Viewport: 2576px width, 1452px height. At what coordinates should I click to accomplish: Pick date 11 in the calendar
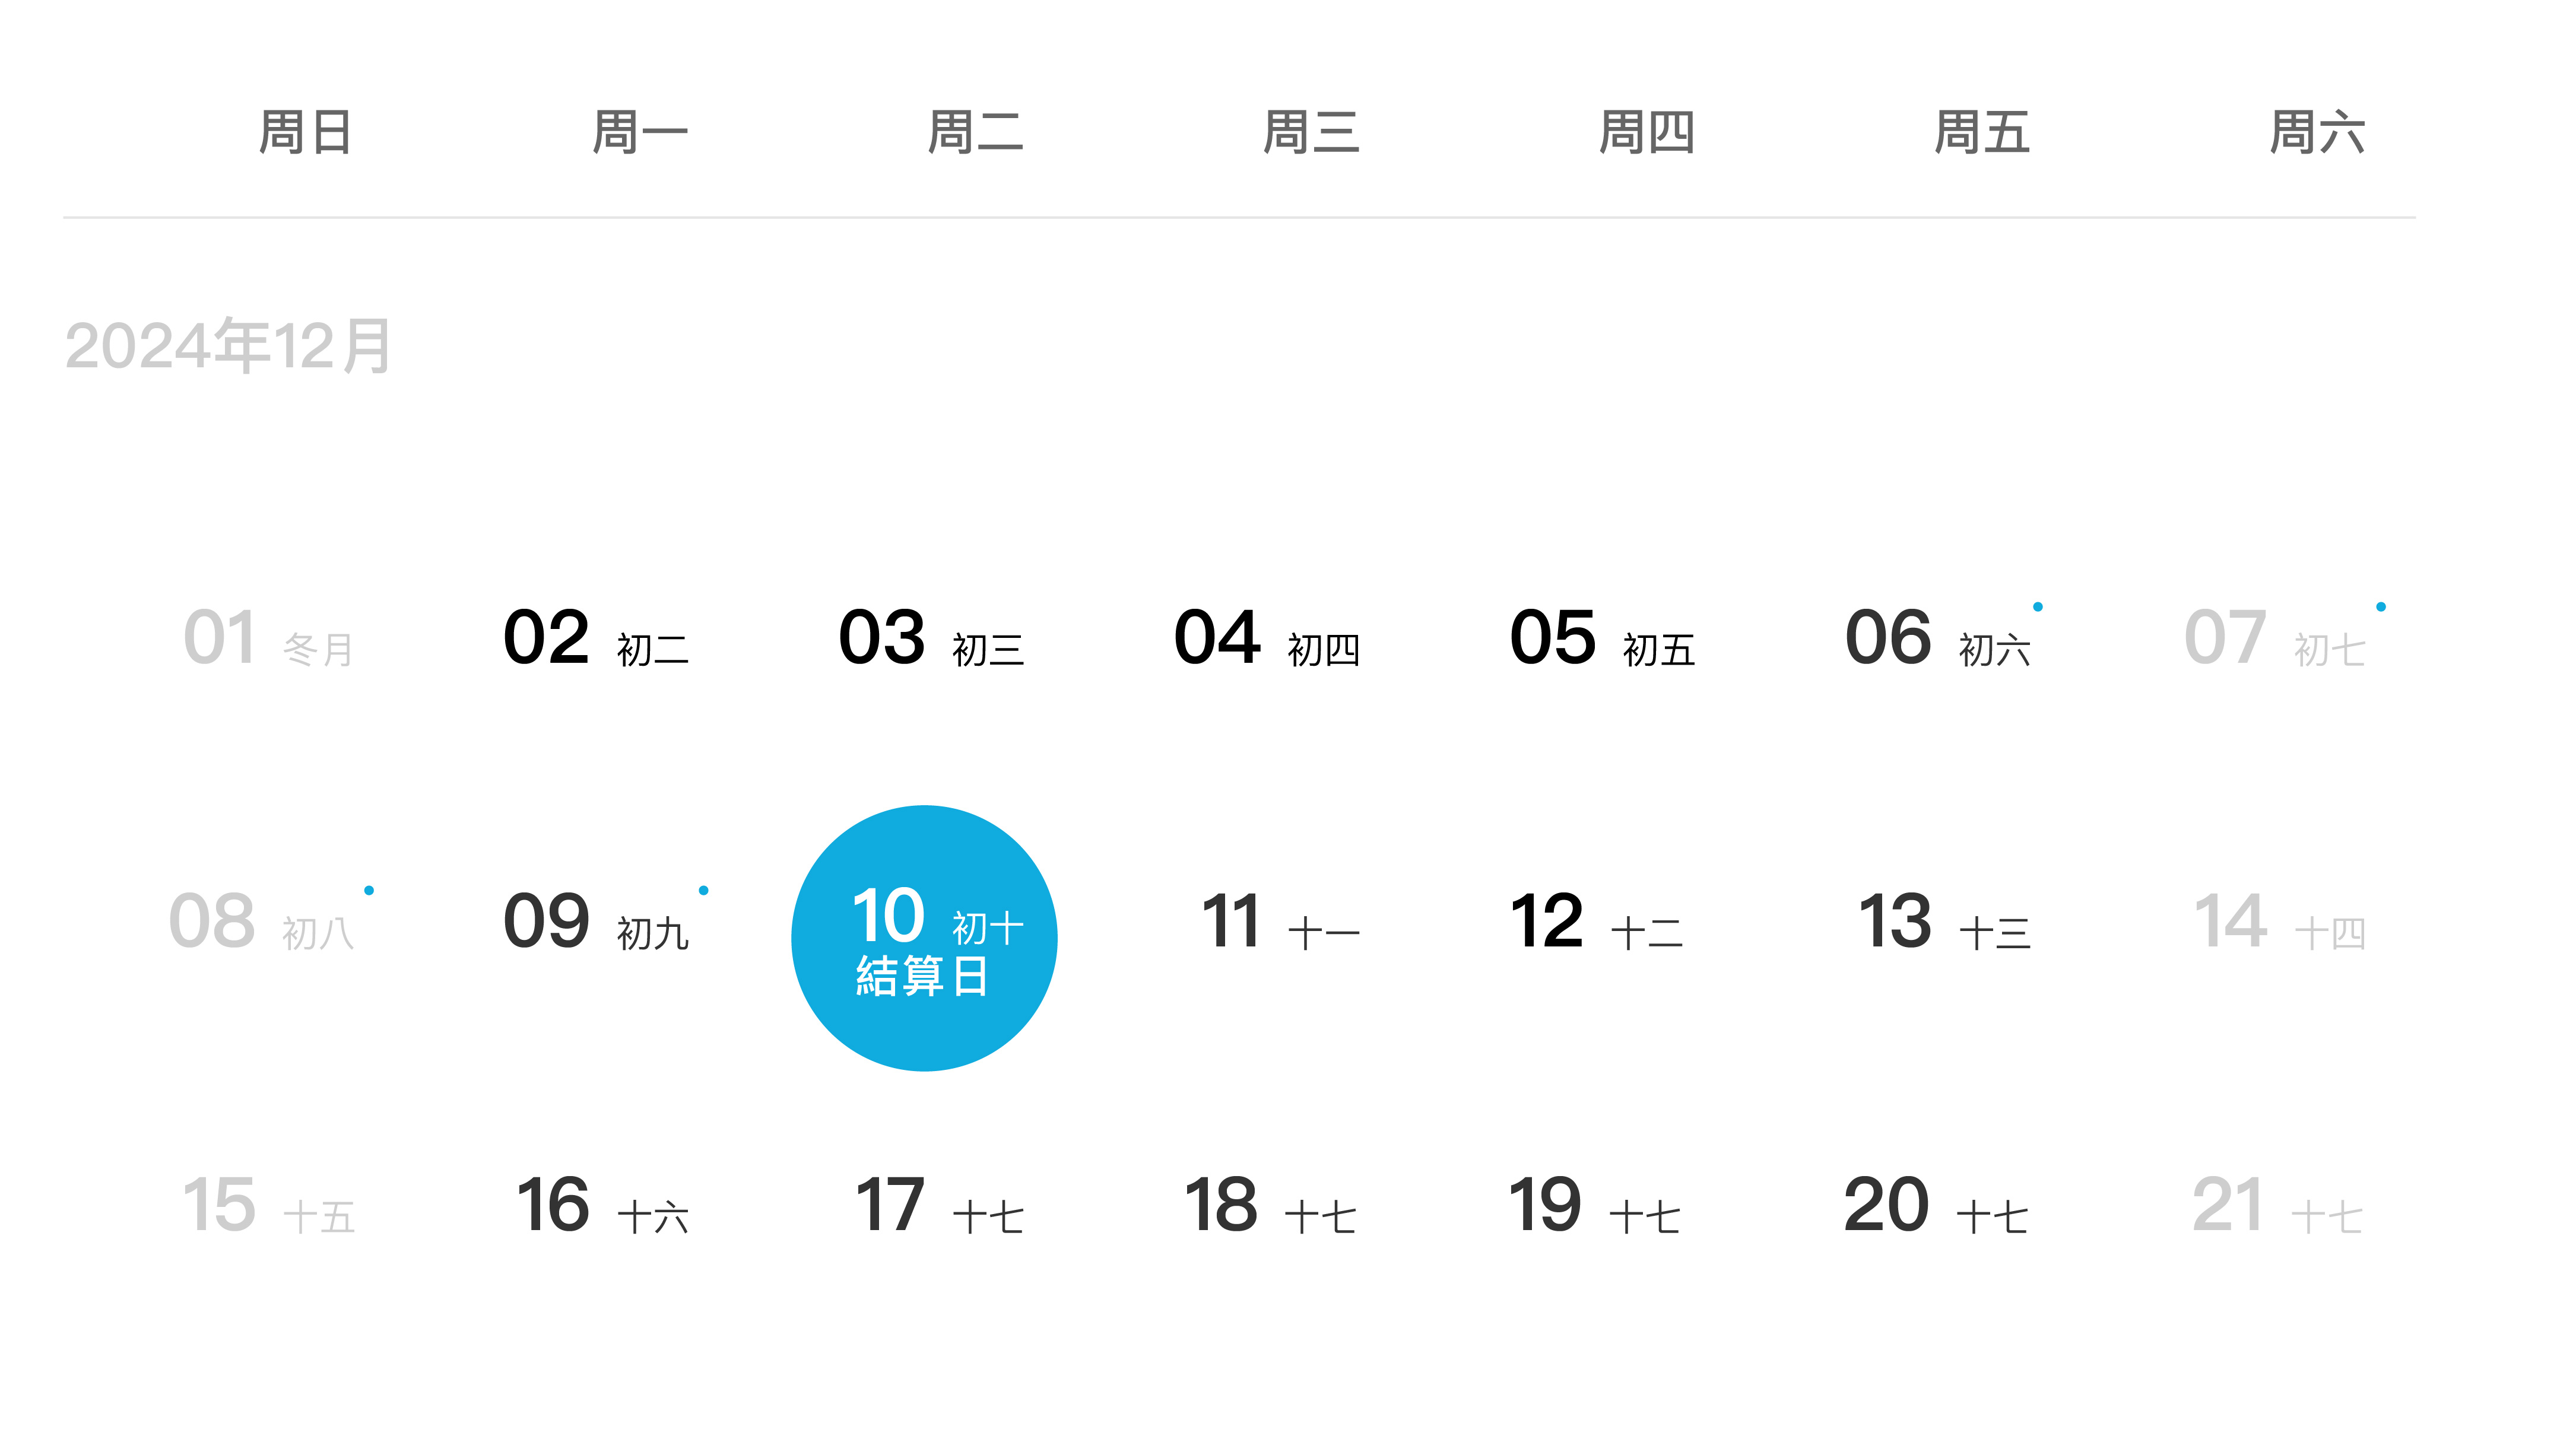[x=1279, y=922]
